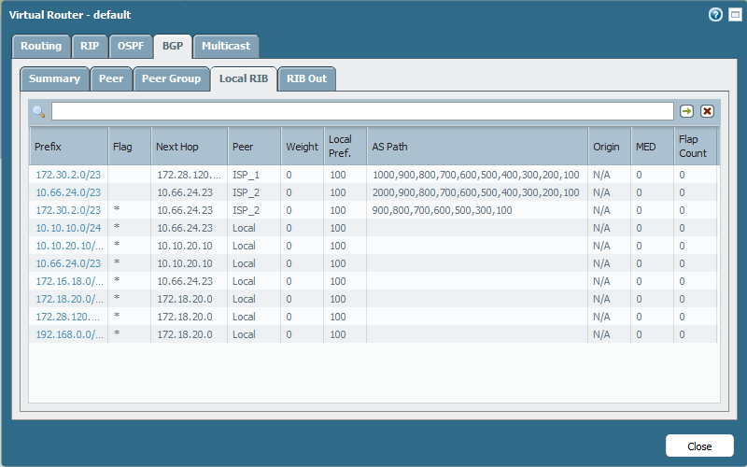This screenshot has width=747, height=467.
Task: Clear filter with red X icon
Action: 707,111
